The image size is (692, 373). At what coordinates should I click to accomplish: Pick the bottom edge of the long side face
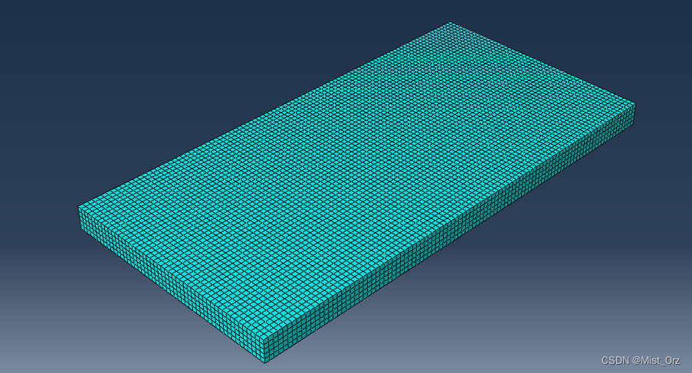point(451,244)
